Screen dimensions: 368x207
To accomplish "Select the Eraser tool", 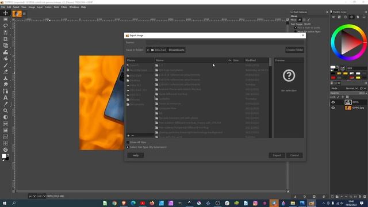I will (x=5, y=71).
